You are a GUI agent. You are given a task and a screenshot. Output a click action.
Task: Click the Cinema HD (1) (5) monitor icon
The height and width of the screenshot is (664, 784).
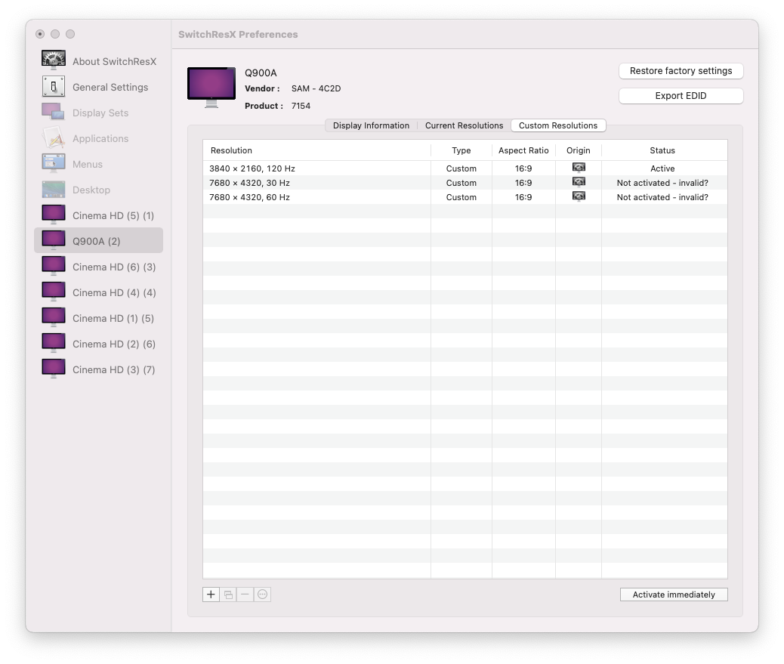tap(54, 317)
